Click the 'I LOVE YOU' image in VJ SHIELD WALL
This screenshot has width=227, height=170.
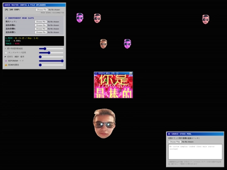(x=113, y=86)
